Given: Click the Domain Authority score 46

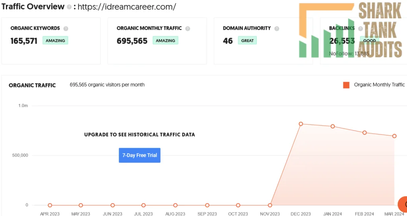Looking at the screenshot, I should pyautogui.click(x=228, y=41).
